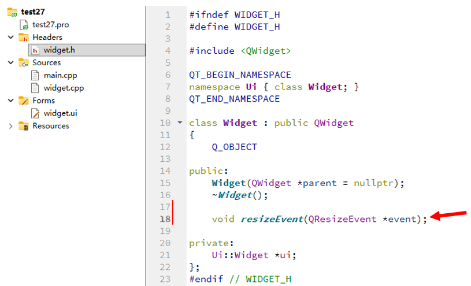Open main.cpp from the project tree
Screen dimensions: 471x286
click(60, 76)
